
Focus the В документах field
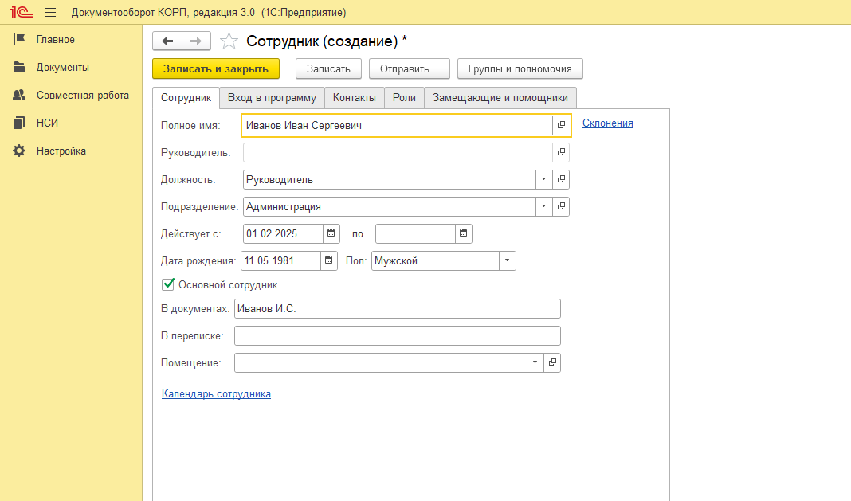click(398, 308)
